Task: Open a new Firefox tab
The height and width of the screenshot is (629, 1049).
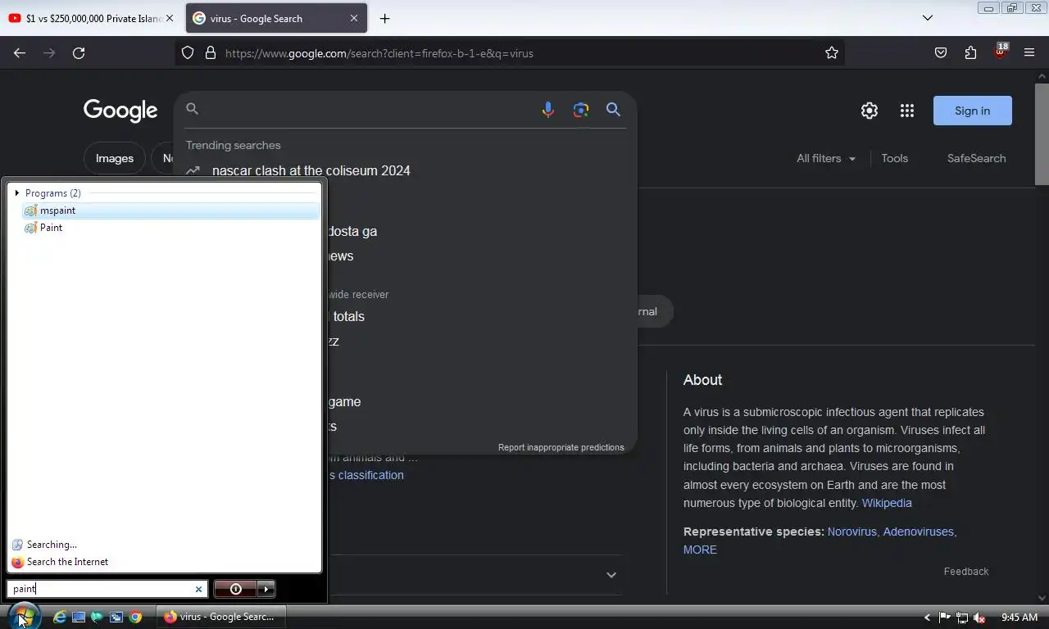Action: coord(384,18)
